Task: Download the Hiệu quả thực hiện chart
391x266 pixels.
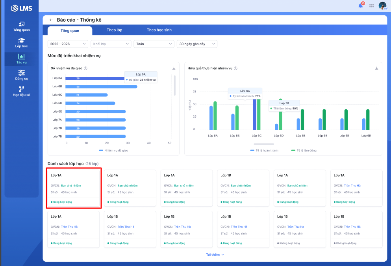Action: pos(376,68)
